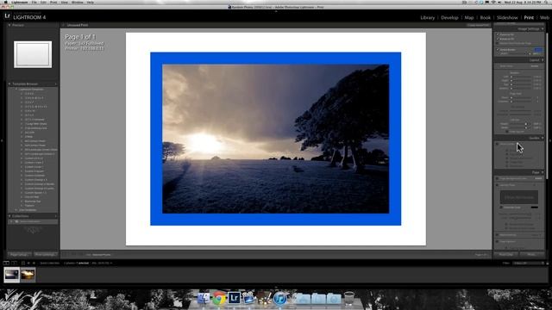The width and height of the screenshot is (552, 310).
Task: Open Finder from the Dock
Action: coord(204,298)
